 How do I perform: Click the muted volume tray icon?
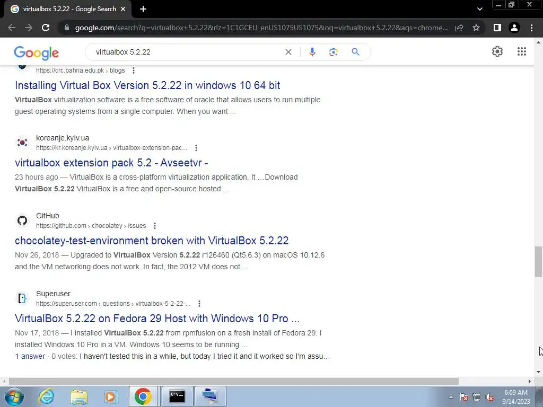click(x=489, y=397)
